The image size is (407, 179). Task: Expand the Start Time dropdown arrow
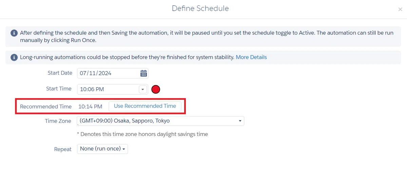coord(143,89)
